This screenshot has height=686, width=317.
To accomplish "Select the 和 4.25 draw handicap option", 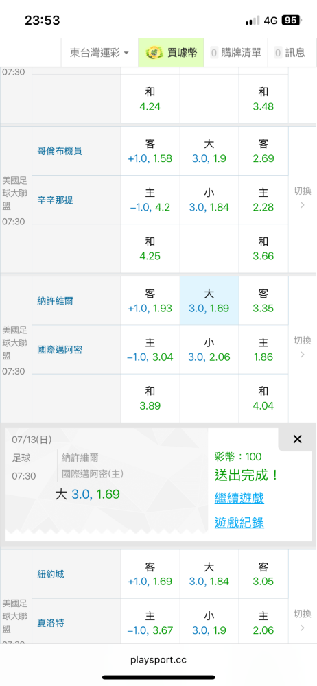I will (150, 248).
